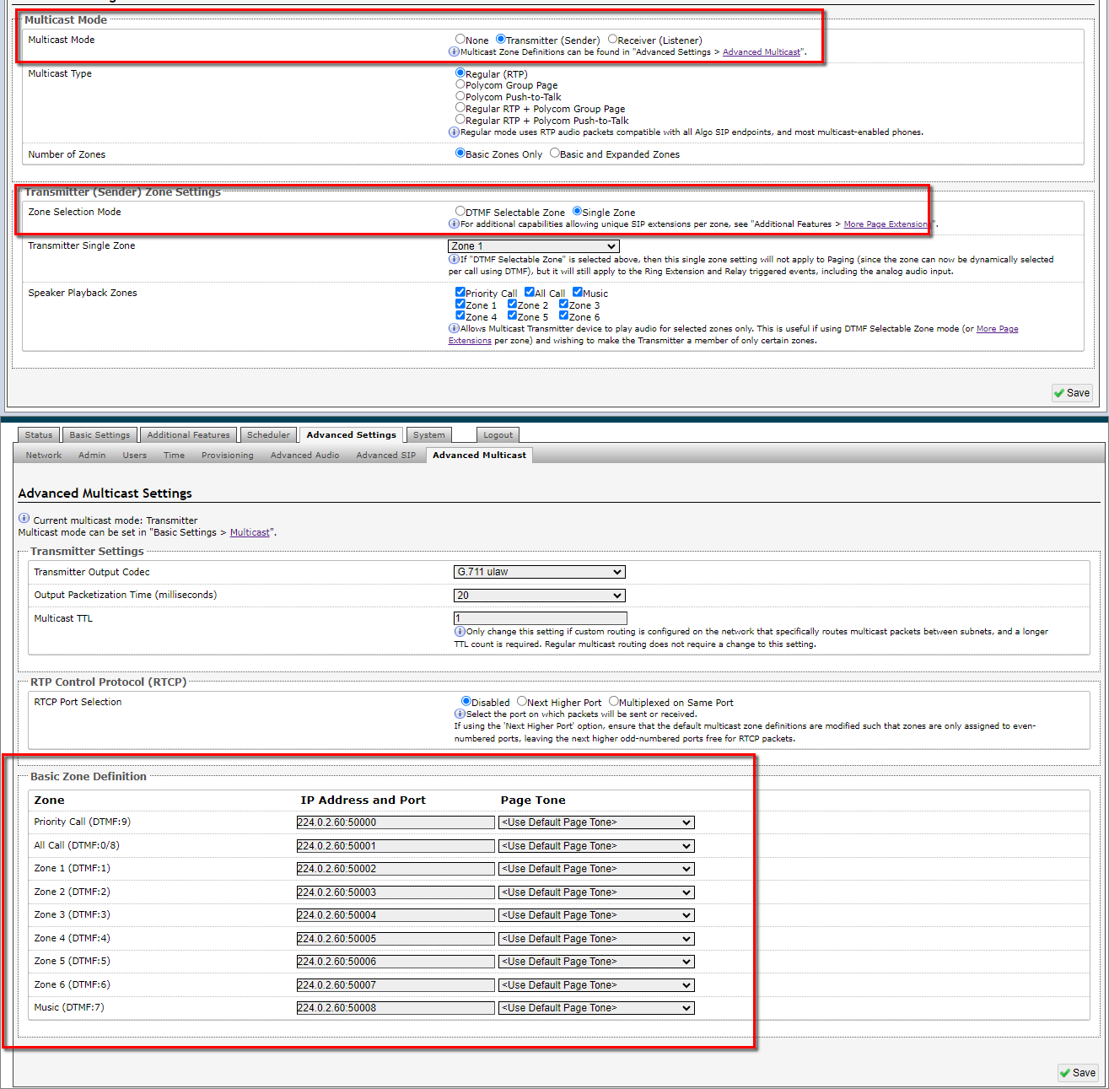Open Page Tone dropdown for Priority Call
The width and height of the screenshot is (1109, 1089).
pos(595,822)
